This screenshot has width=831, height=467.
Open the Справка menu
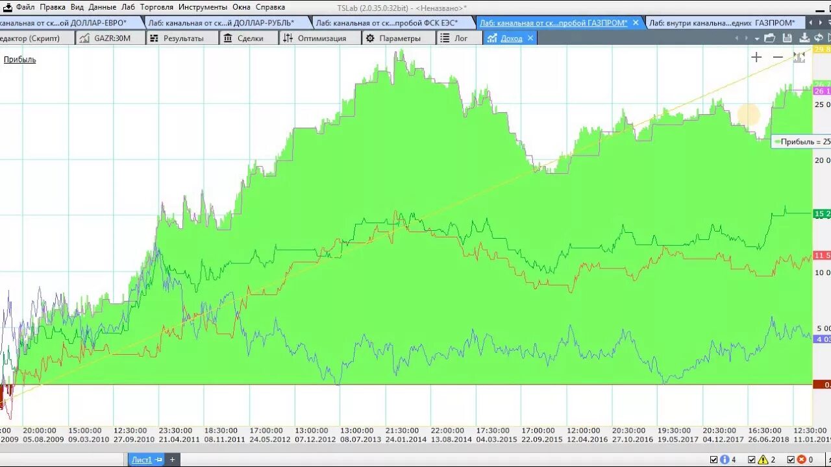tap(270, 7)
